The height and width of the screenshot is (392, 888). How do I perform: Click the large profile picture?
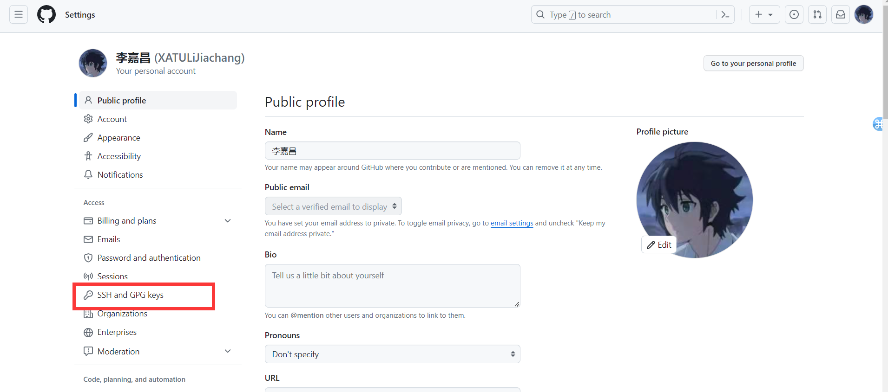[695, 200]
